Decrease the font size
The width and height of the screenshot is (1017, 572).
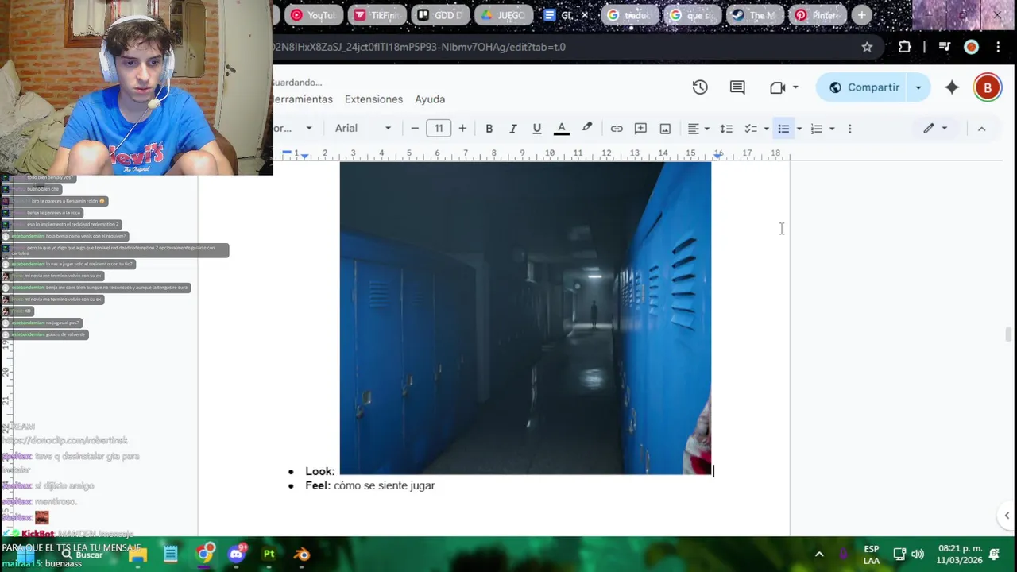(x=415, y=129)
